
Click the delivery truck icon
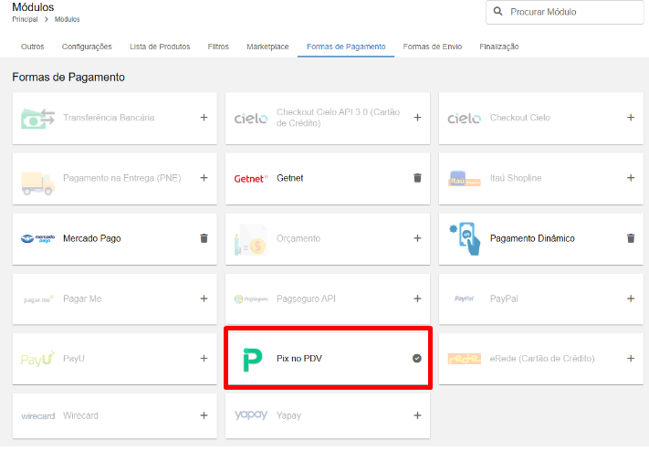[37, 183]
